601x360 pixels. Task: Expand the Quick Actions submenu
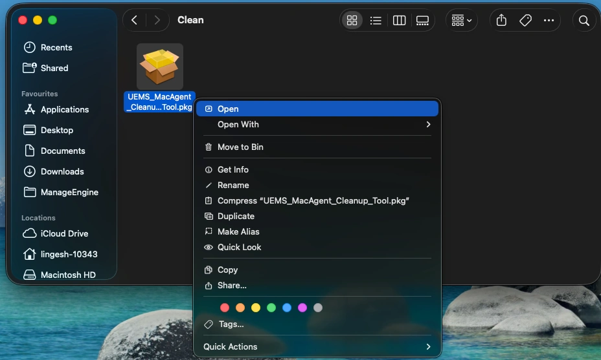point(317,346)
